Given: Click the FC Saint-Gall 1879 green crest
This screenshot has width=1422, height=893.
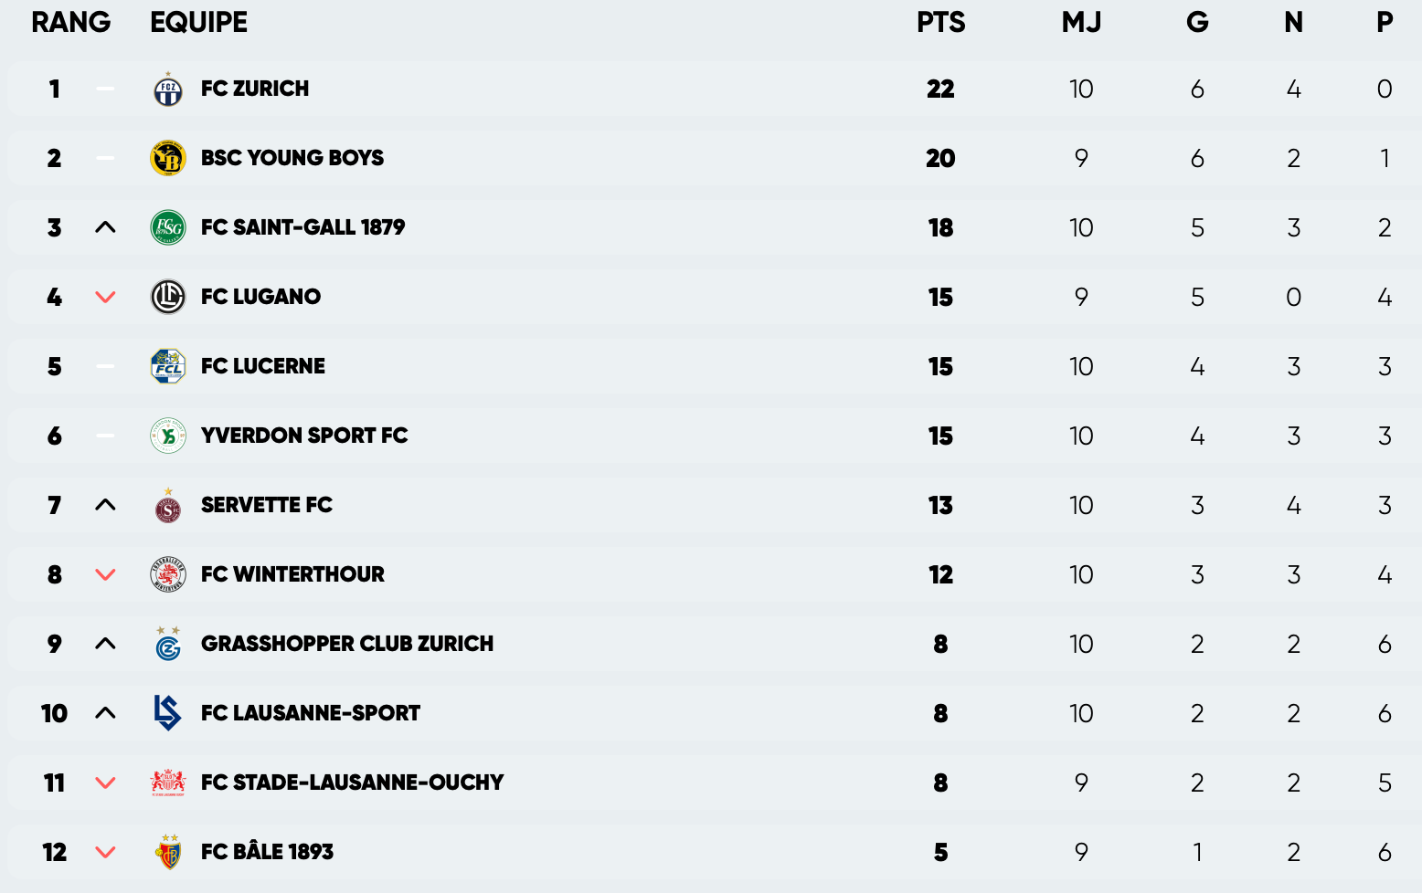Looking at the screenshot, I should 168,227.
